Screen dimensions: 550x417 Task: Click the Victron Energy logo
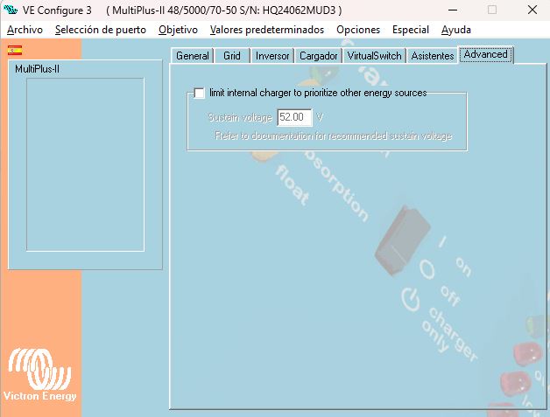click(39, 375)
